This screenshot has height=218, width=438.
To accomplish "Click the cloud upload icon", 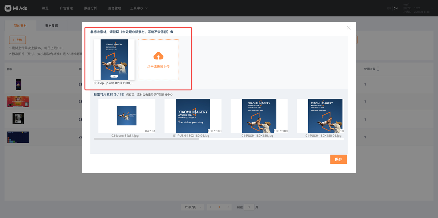I will pos(158,56).
